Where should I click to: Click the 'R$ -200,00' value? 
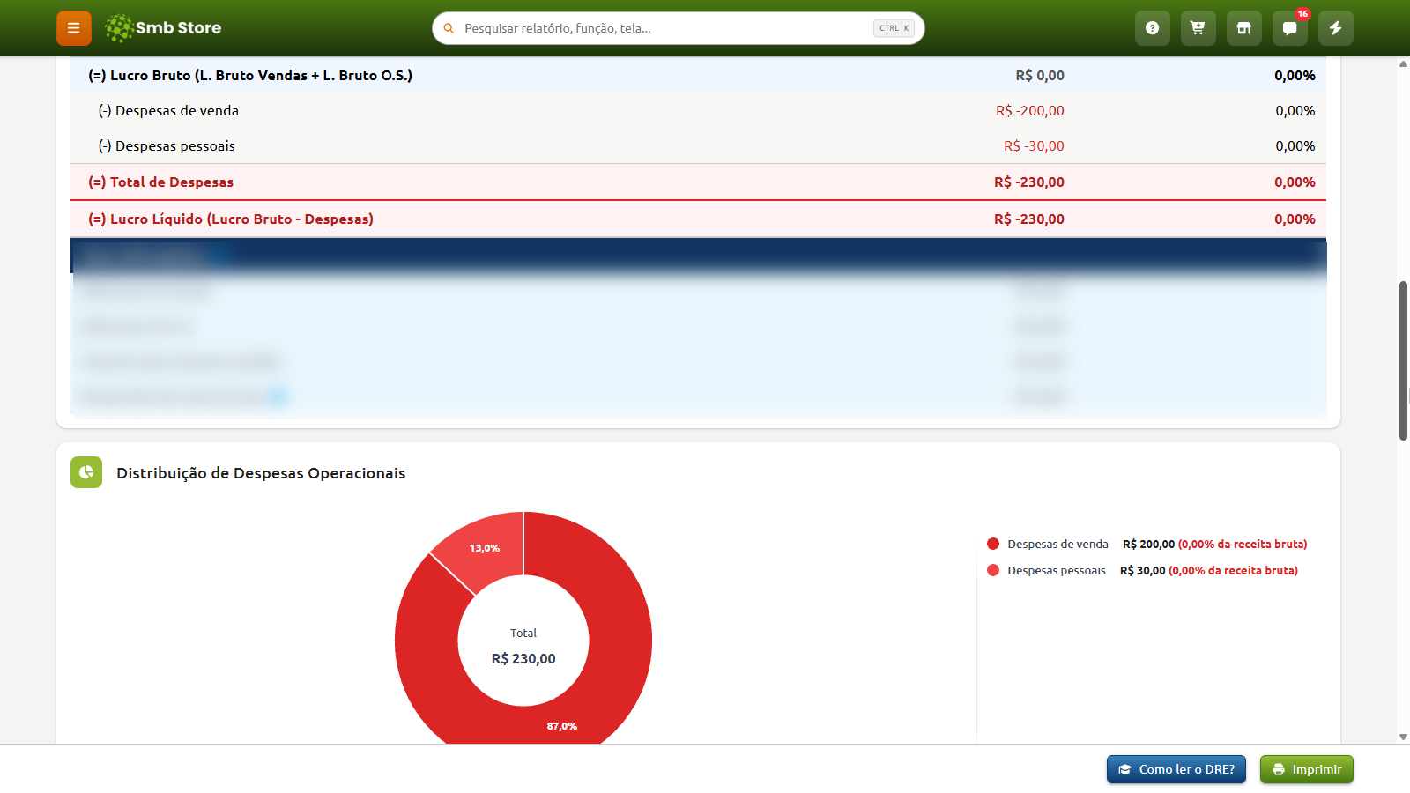pos(1030,110)
